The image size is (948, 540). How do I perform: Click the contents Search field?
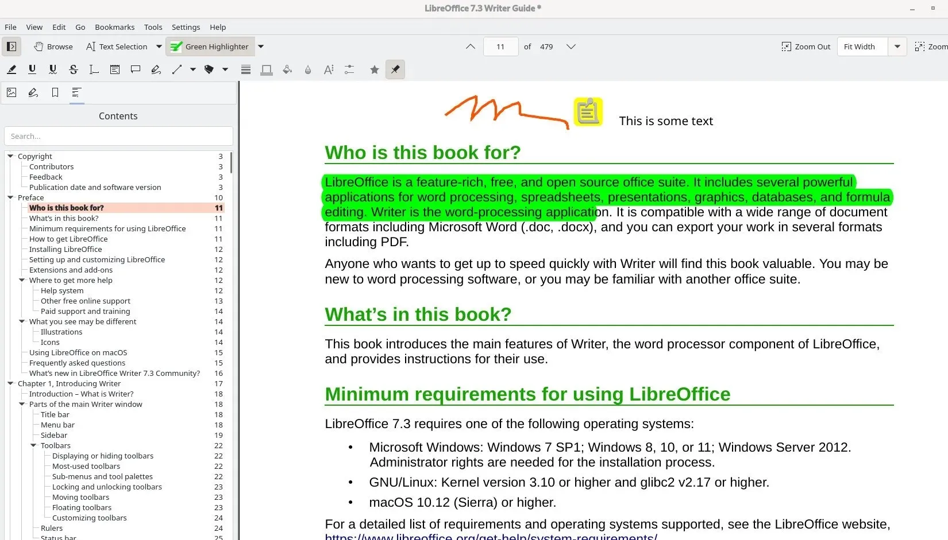click(118, 136)
